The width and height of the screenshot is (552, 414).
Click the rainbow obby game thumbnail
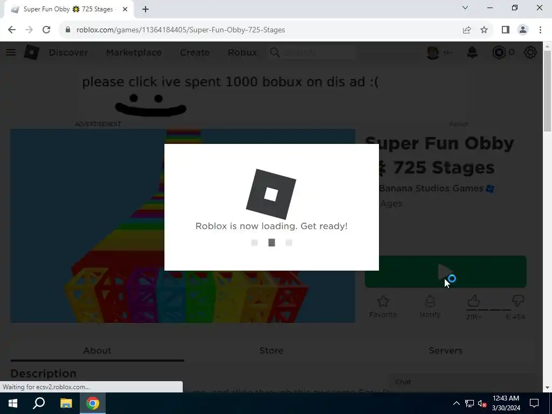182,226
